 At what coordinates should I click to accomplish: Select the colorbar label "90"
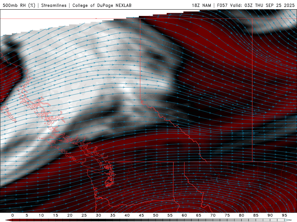pyautogui.click(x=270, y=215)
